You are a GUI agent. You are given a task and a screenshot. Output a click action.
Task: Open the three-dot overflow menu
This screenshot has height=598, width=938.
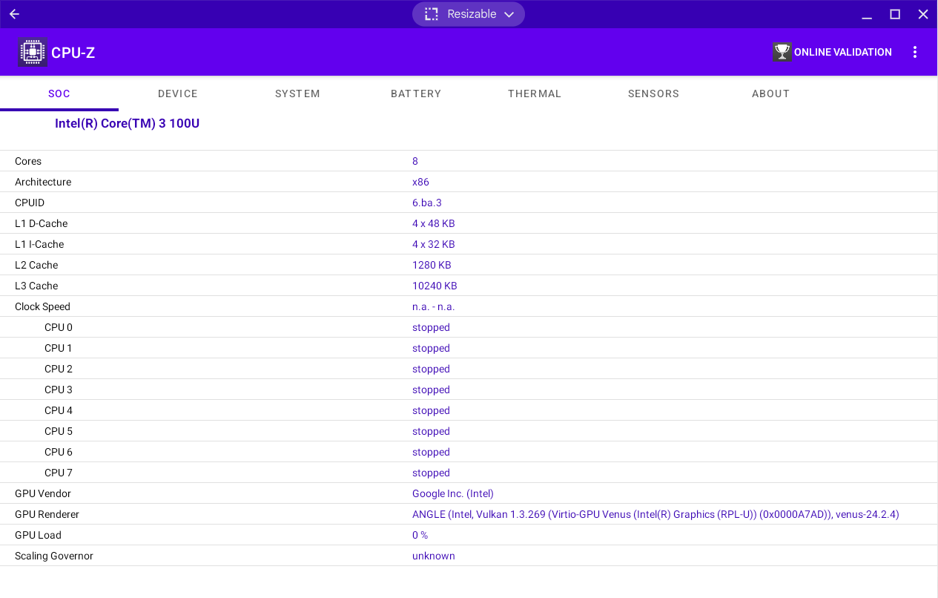pyautogui.click(x=915, y=52)
